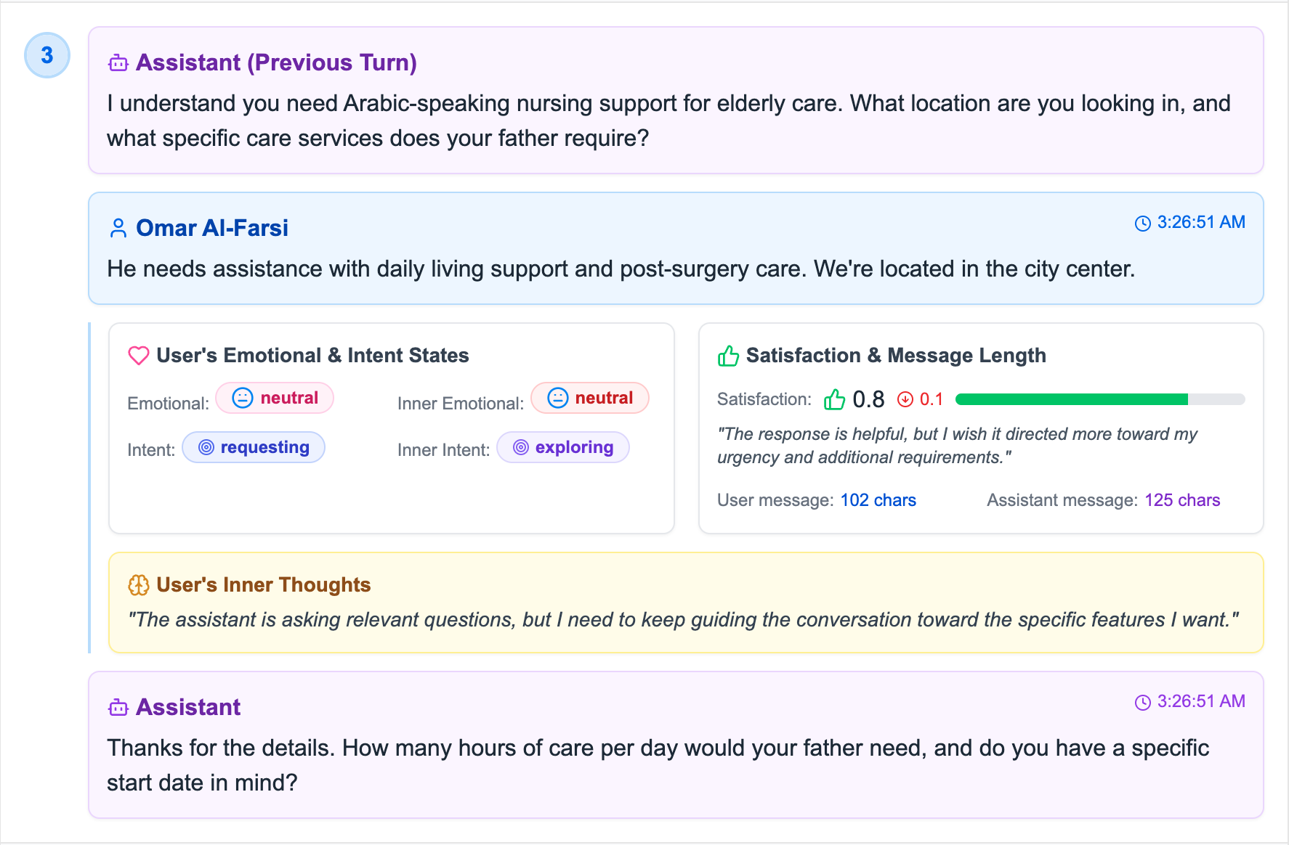Click the heart icon beside Emotional & Intent States
This screenshot has height=845, width=1289.
138,356
